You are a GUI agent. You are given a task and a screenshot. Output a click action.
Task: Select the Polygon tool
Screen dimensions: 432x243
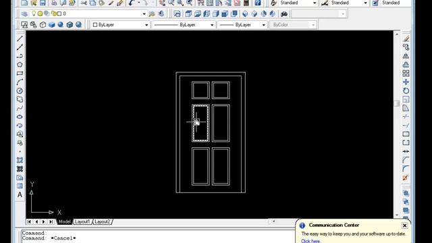[20, 65]
